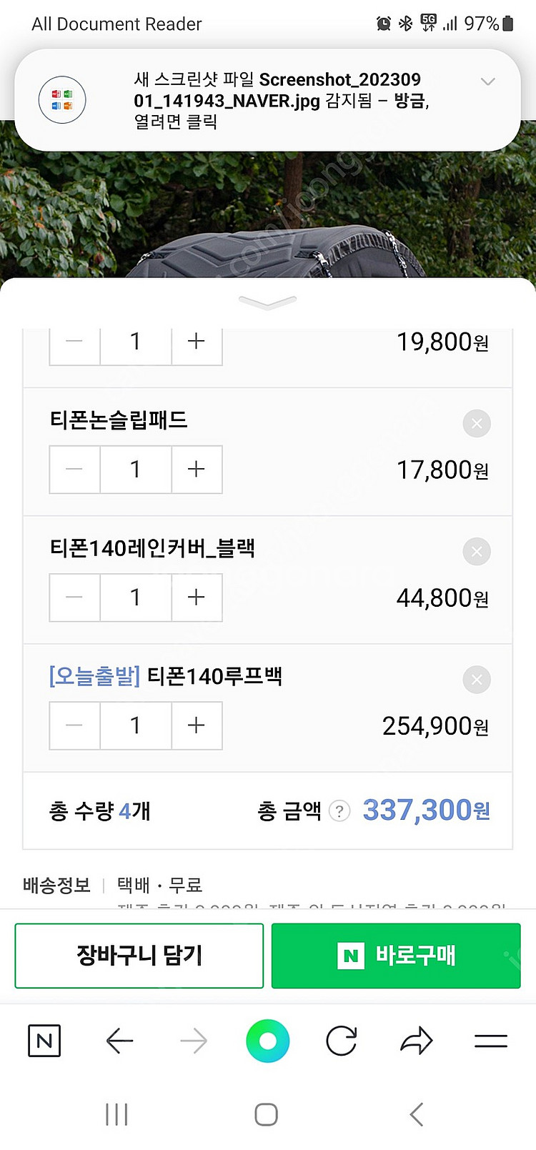Decrease 티폰140레인커버_블랙 quantity
The width and height of the screenshot is (536, 1150).
(74, 598)
